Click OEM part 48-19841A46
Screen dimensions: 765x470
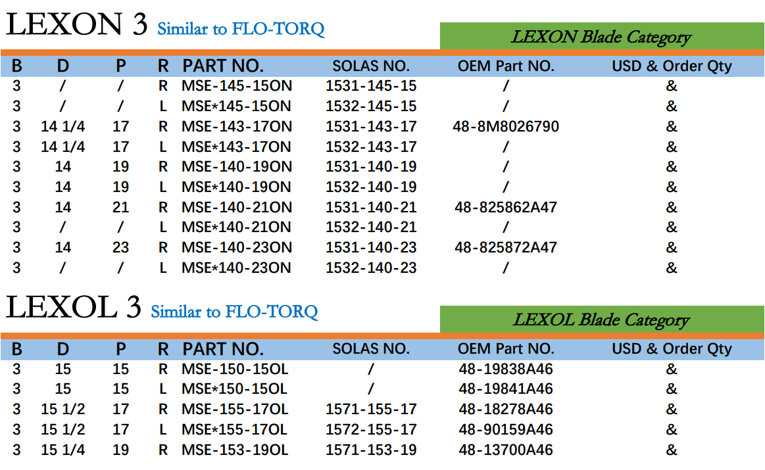tap(506, 389)
